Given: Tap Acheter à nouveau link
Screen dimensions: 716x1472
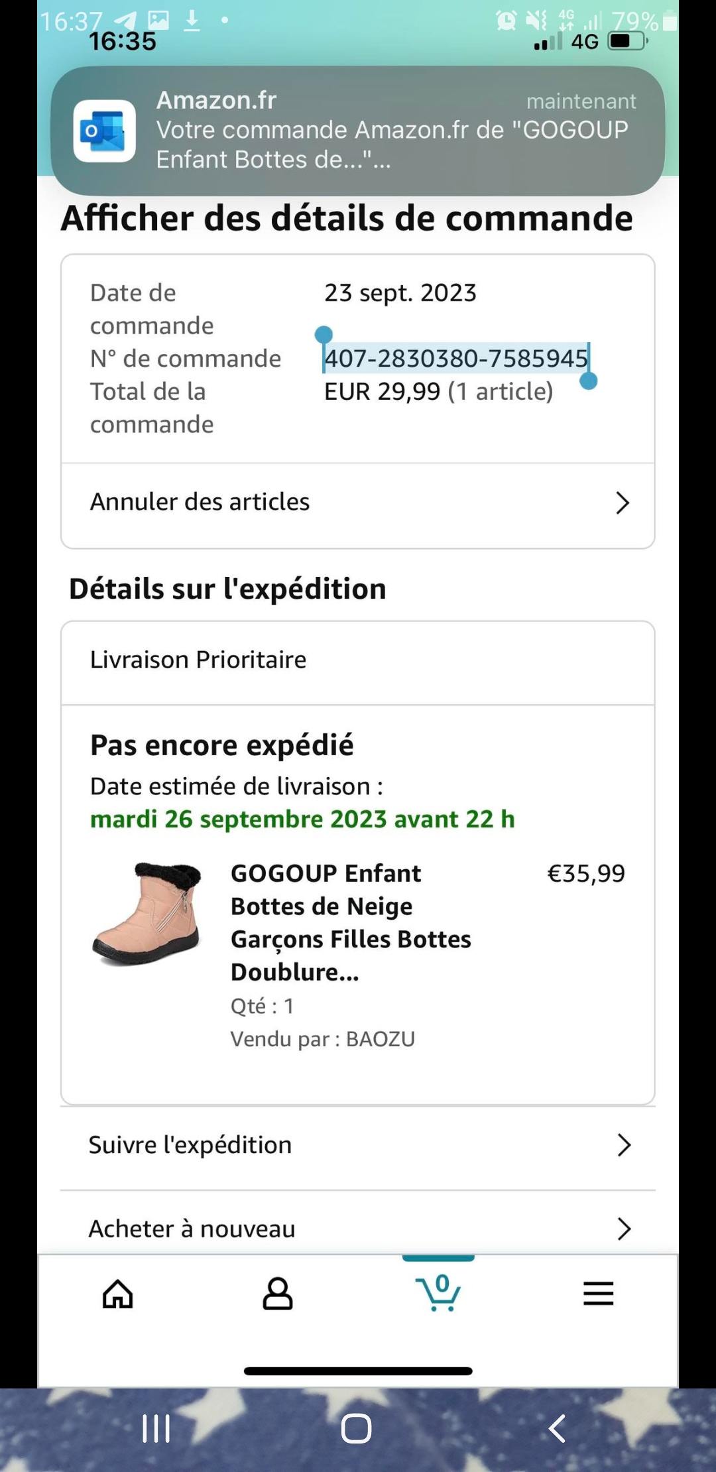Looking at the screenshot, I should click(x=192, y=1229).
